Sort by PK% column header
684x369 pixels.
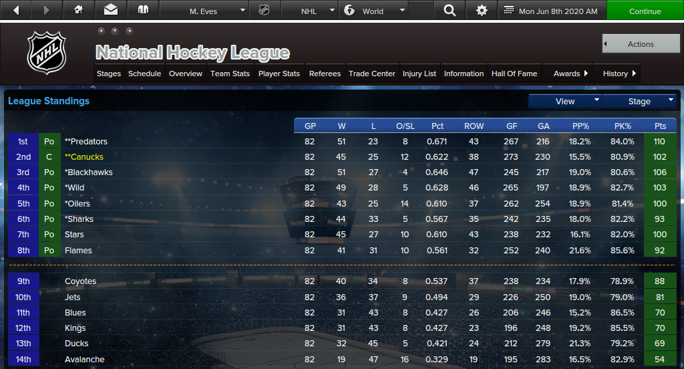pyautogui.click(x=623, y=126)
